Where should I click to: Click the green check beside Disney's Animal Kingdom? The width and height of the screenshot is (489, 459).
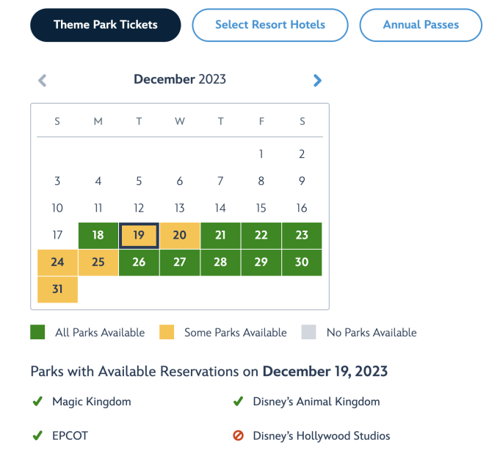click(x=239, y=401)
